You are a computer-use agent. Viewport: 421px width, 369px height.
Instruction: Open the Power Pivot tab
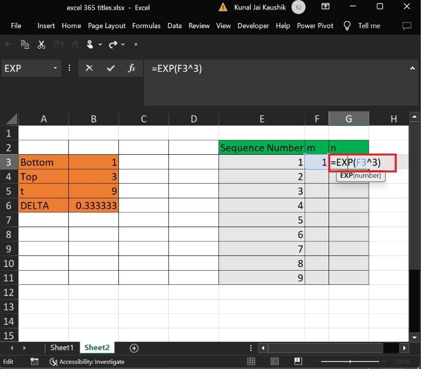pyautogui.click(x=315, y=26)
